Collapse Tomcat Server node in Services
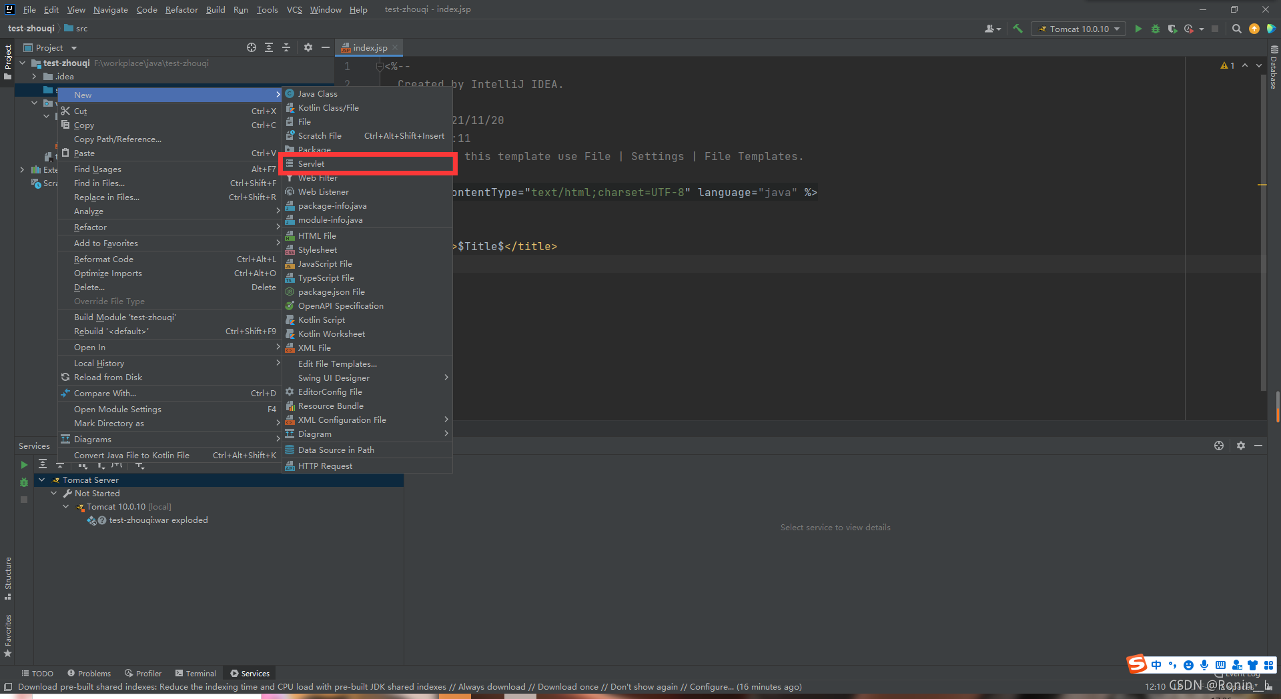The width and height of the screenshot is (1281, 699). tap(42, 480)
